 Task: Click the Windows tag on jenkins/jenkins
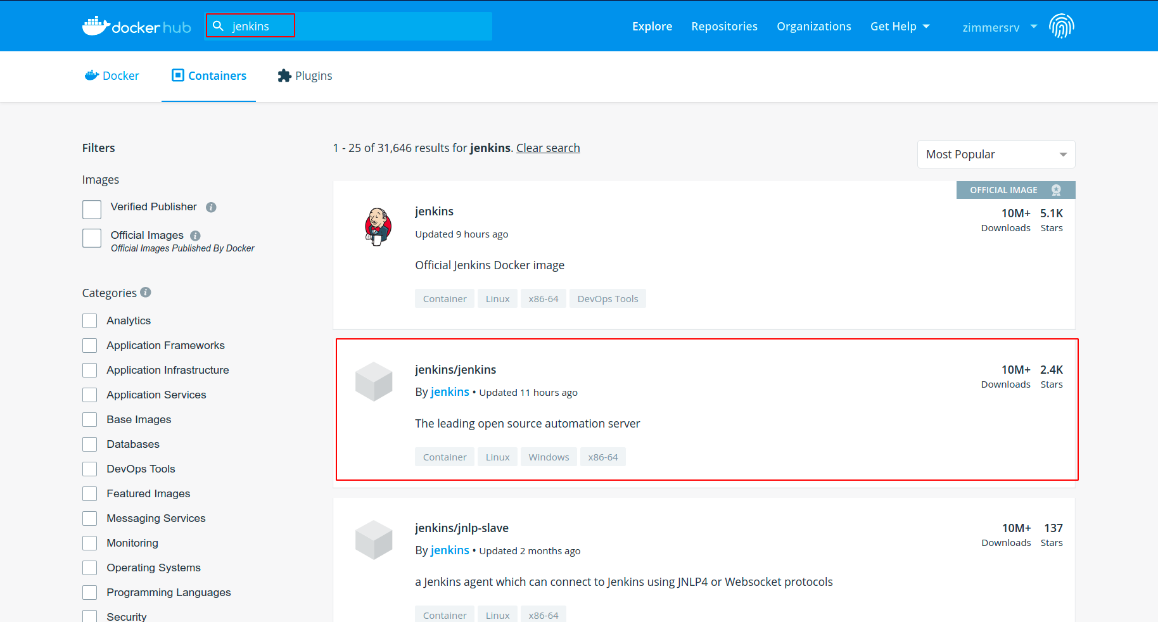[x=549, y=457]
